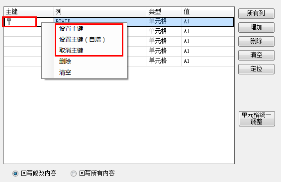Choose 删除 in the context menu
Screen dimensions: 281x182
pos(65,61)
